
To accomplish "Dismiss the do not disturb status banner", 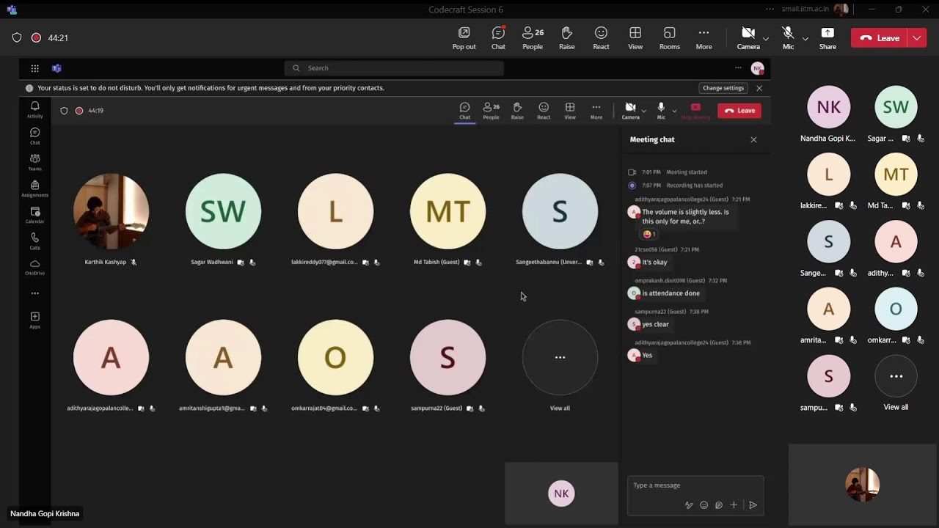I will click(x=759, y=88).
